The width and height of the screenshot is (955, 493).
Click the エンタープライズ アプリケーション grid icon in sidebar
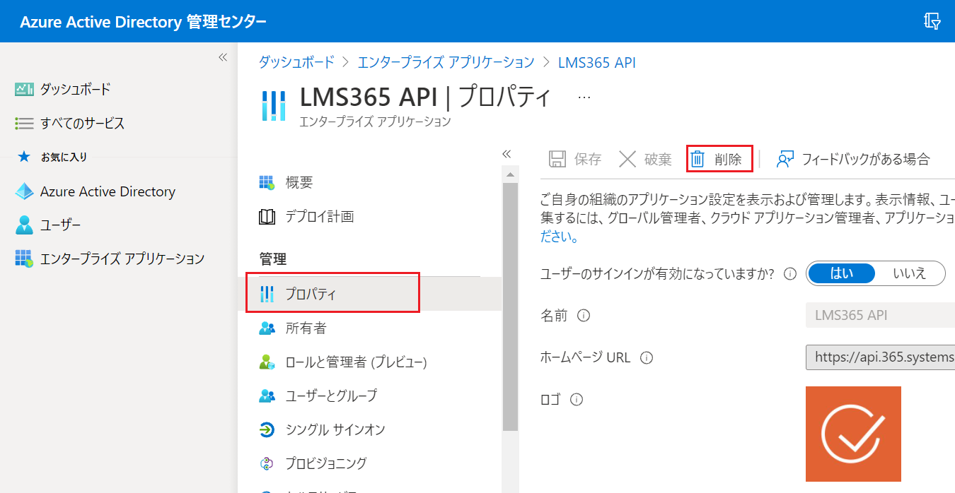click(x=24, y=259)
